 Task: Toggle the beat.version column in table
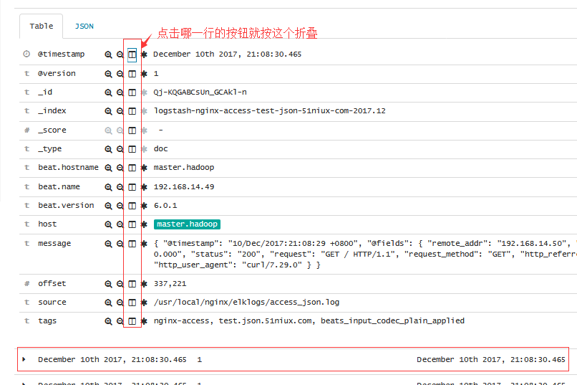(x=132, y=206)
